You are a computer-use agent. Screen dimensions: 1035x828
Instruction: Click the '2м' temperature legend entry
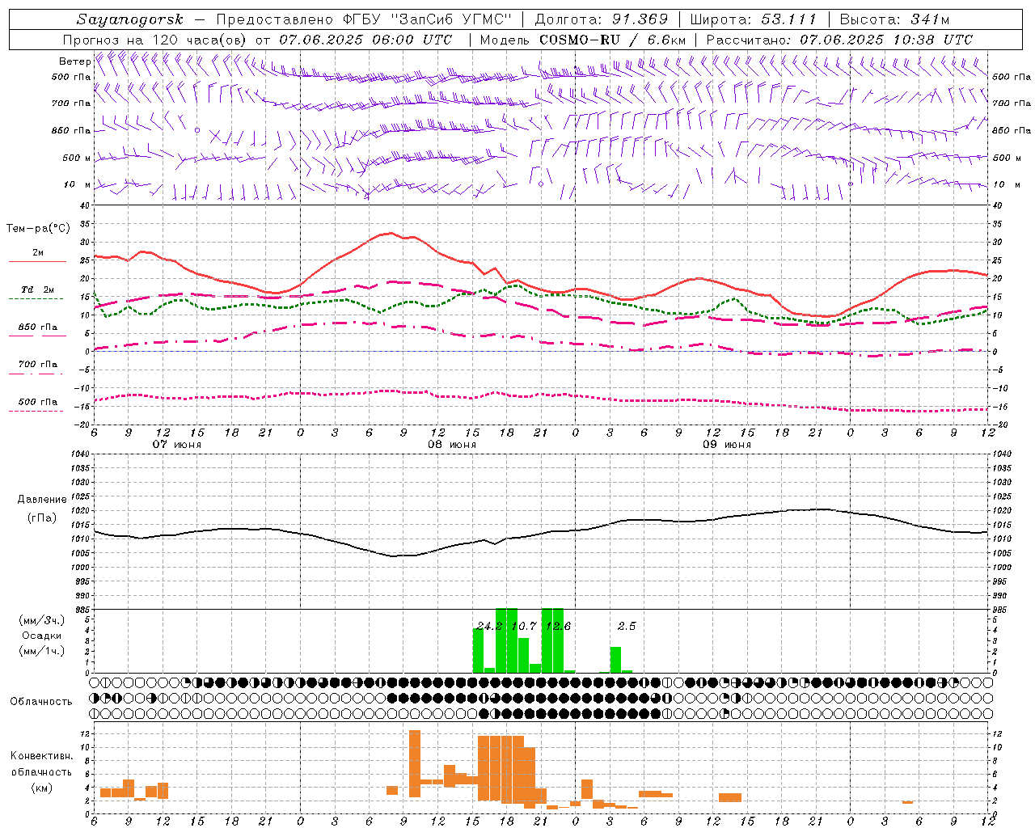38,253
